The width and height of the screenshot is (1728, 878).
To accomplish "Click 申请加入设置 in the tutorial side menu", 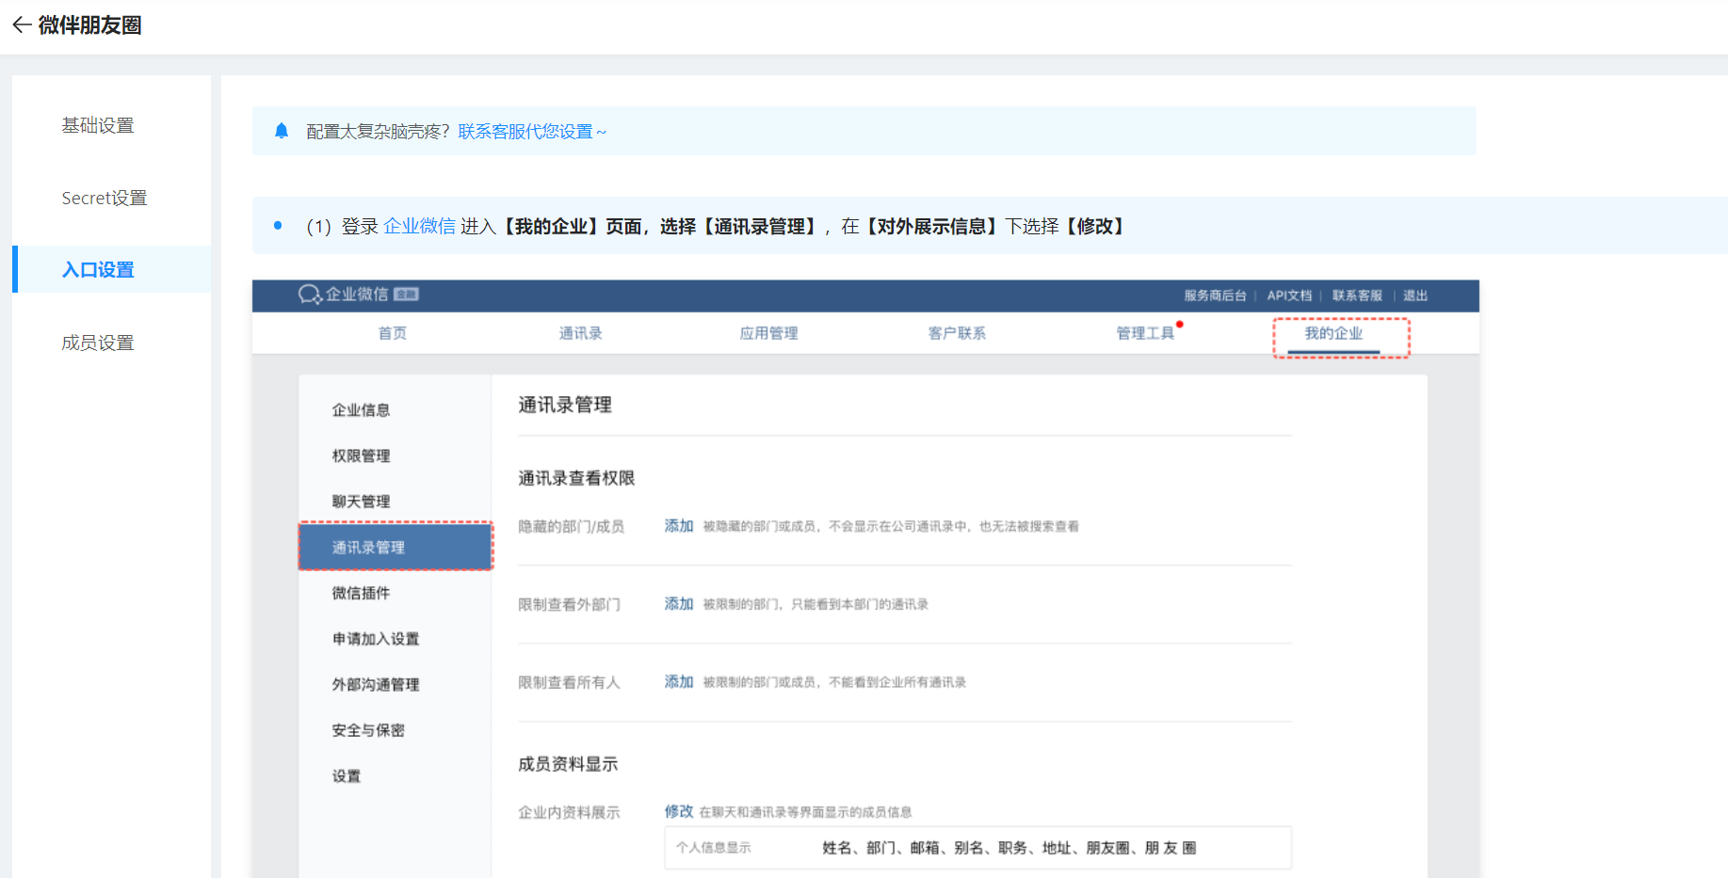I will coord(376,639).
